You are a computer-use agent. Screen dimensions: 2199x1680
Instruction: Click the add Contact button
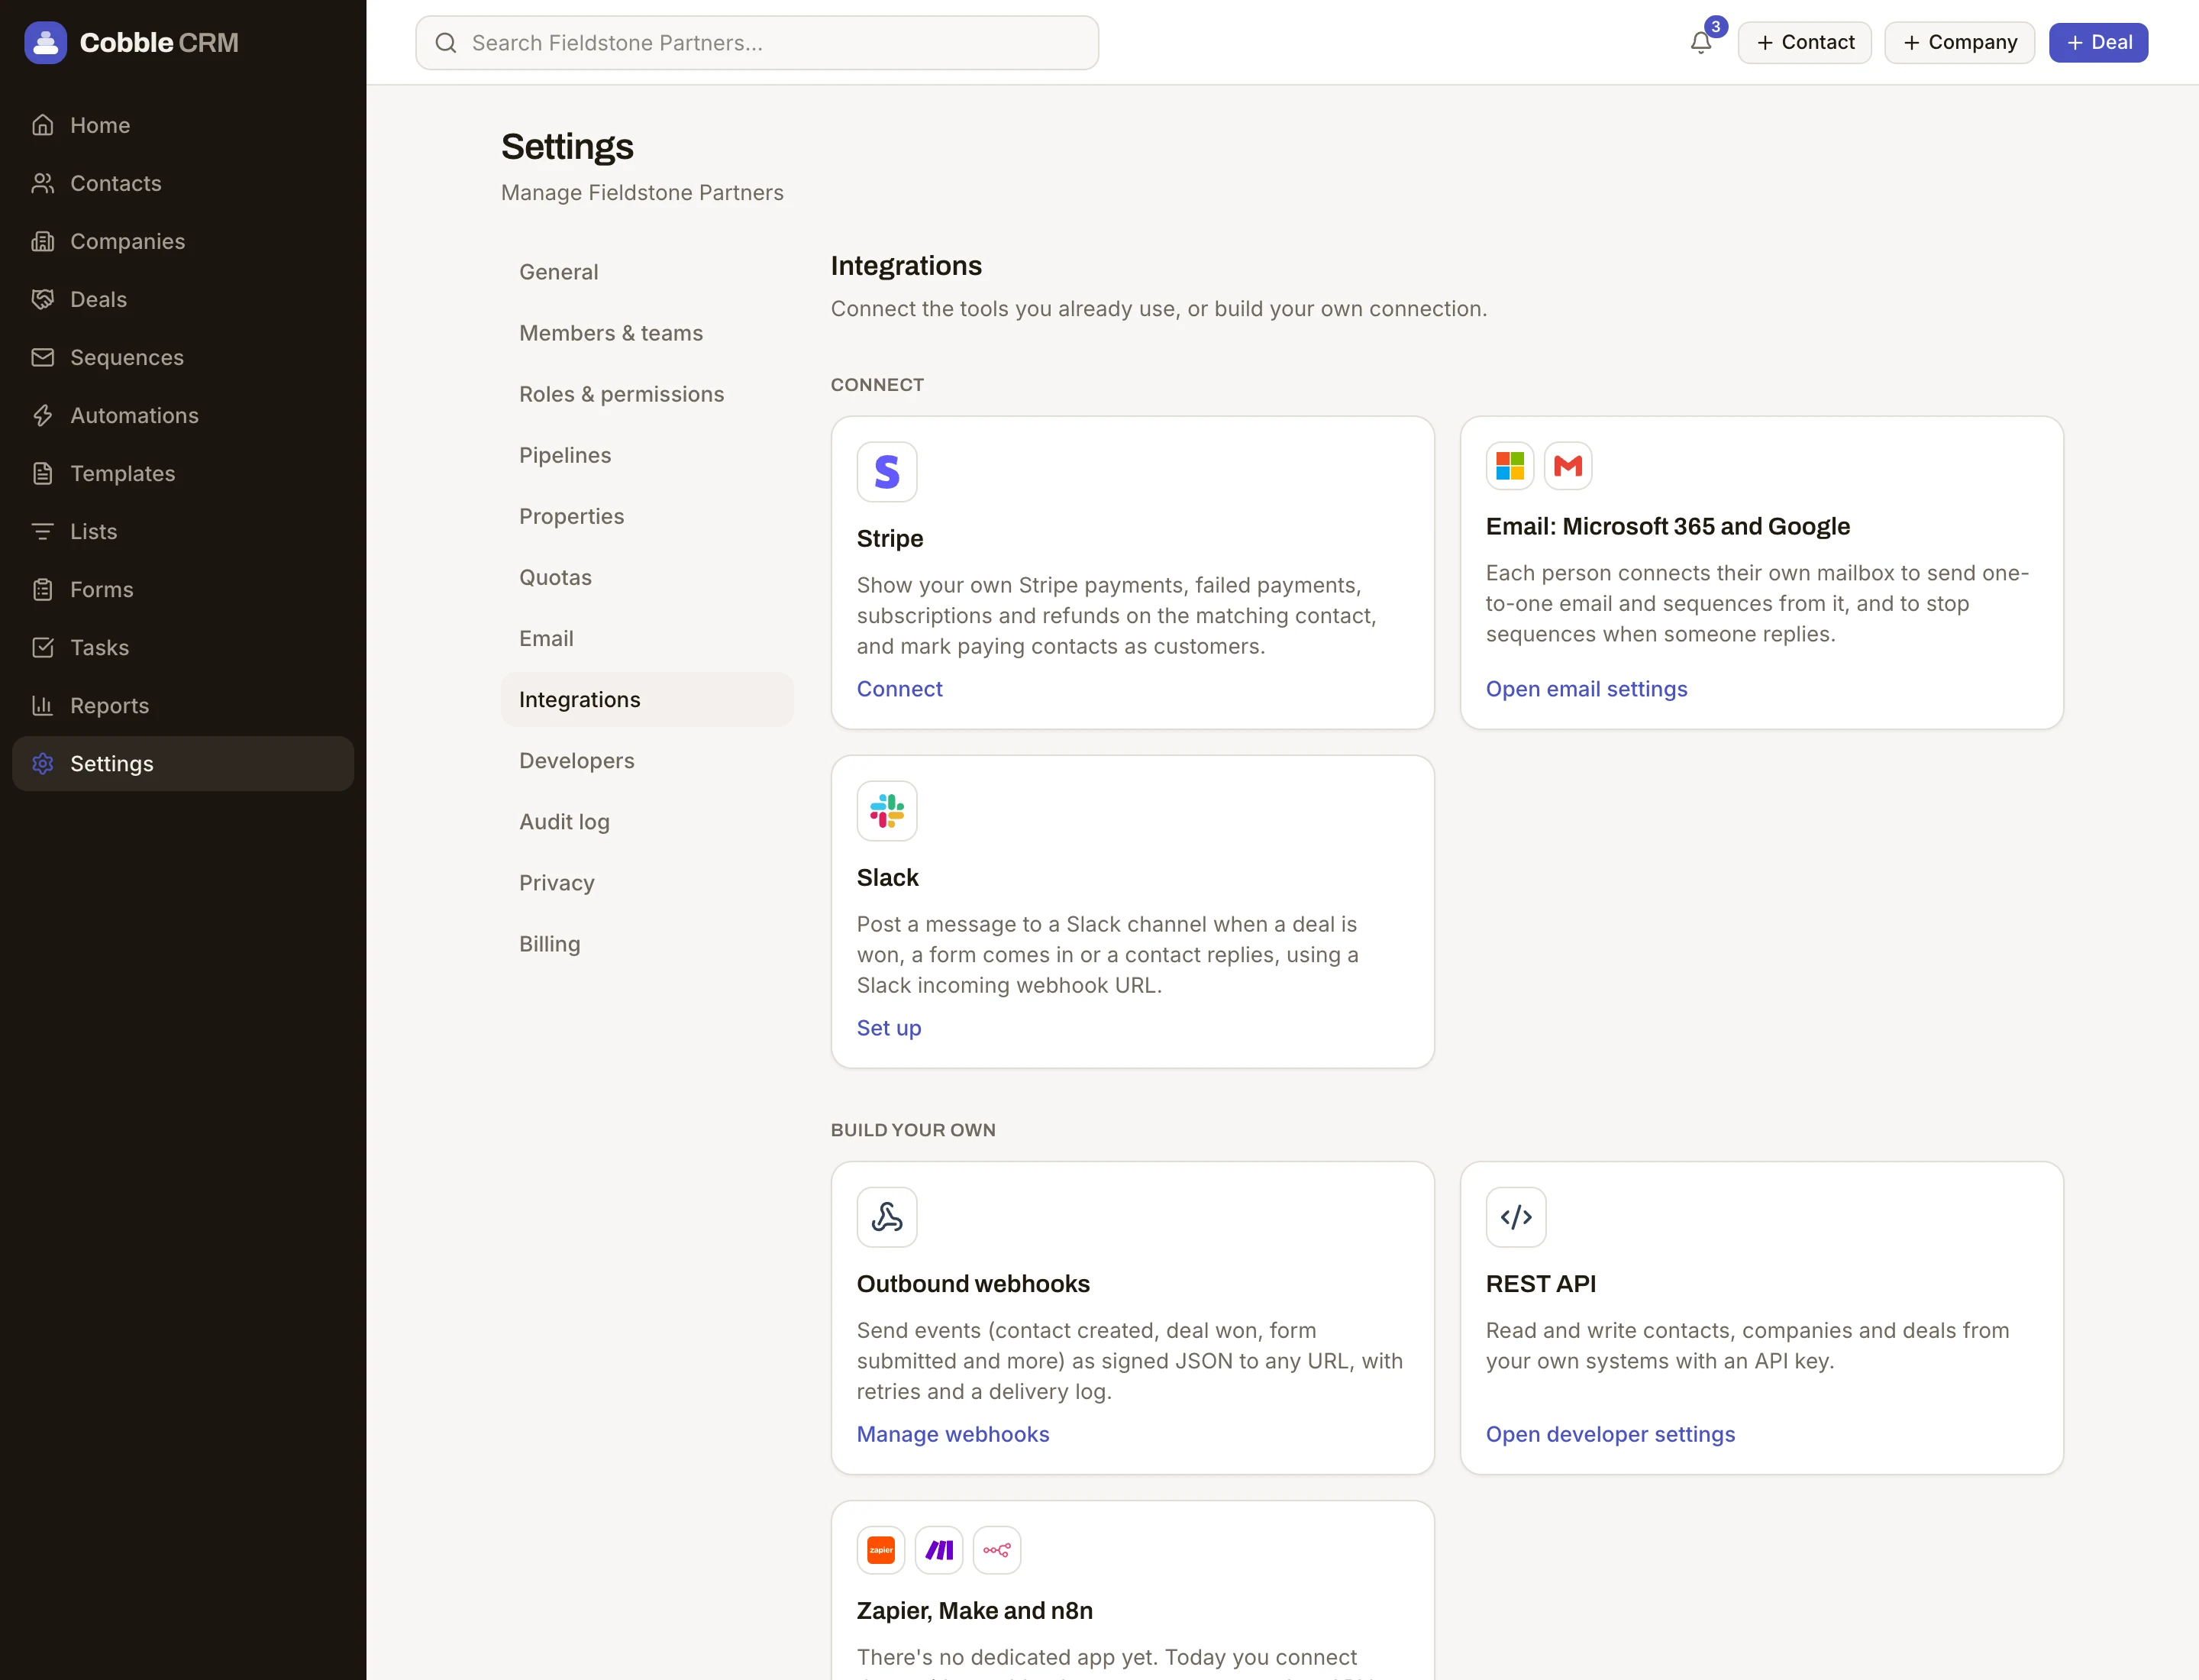1804,43
